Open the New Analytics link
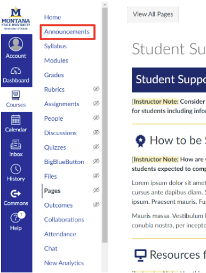Image resolution: width=206 pixels, height=273 pixels. [x=64, y=263]
